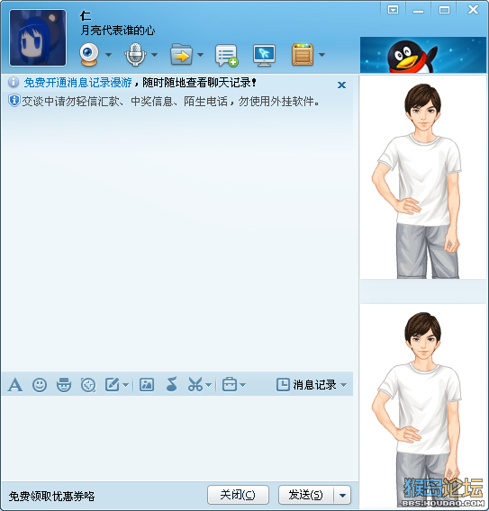Open font settings with the A icon

pos(15,385)
